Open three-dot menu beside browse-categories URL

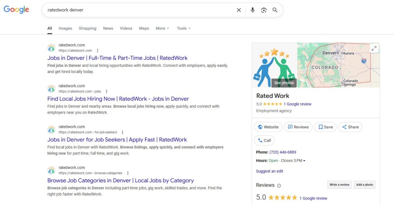(x=128, y=173)
